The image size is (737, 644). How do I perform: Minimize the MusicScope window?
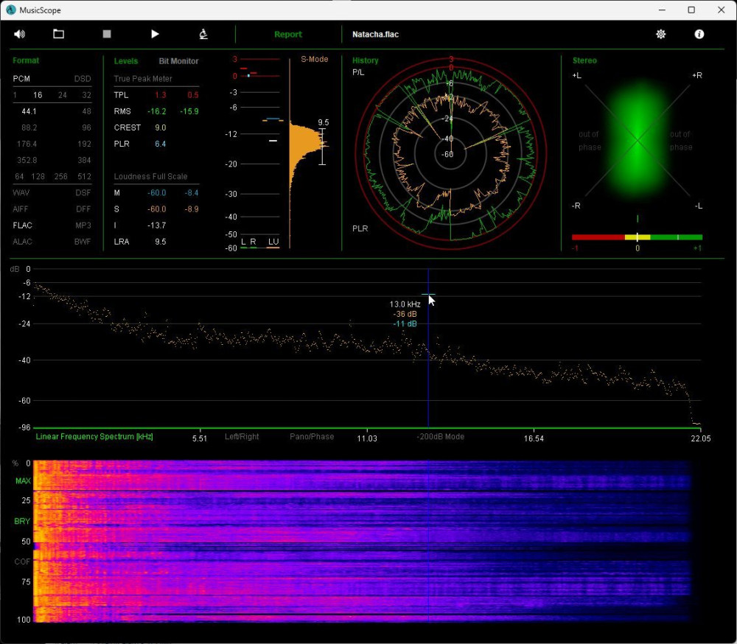662,10
